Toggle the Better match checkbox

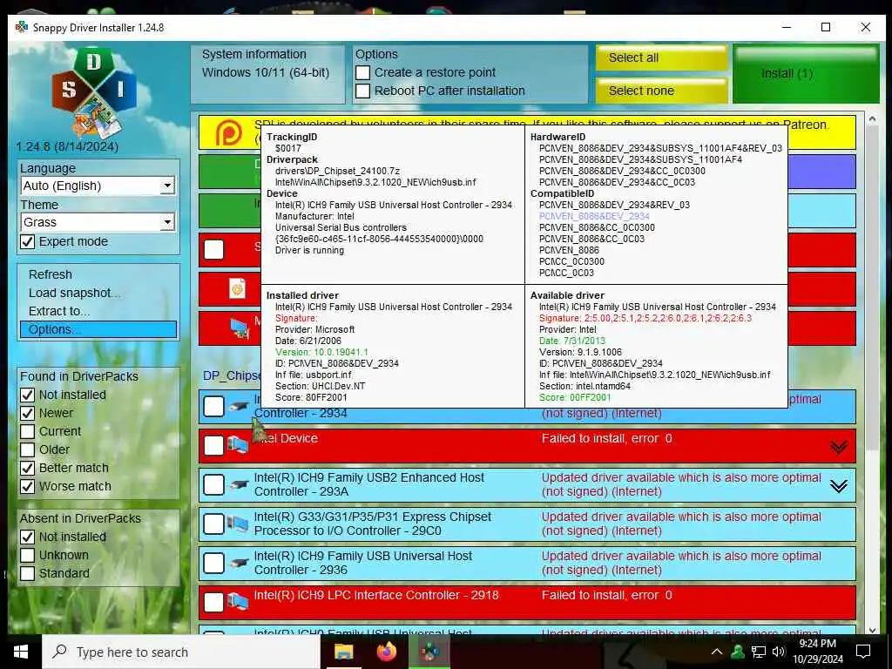click(x=27, y=468)
